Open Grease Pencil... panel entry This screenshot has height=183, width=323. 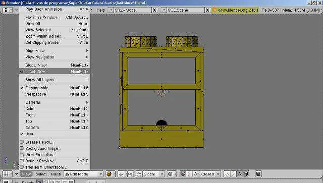pos(55,142)
